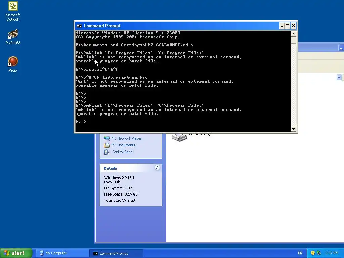Collapse the Details panel chevron
The image size is (344, 258).
157,168
